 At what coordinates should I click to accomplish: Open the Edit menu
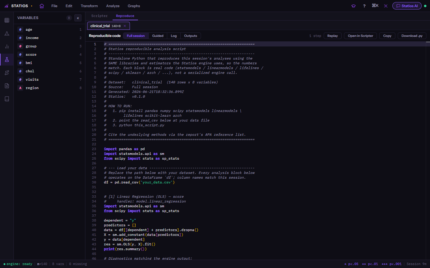click(x=69, y=6)
